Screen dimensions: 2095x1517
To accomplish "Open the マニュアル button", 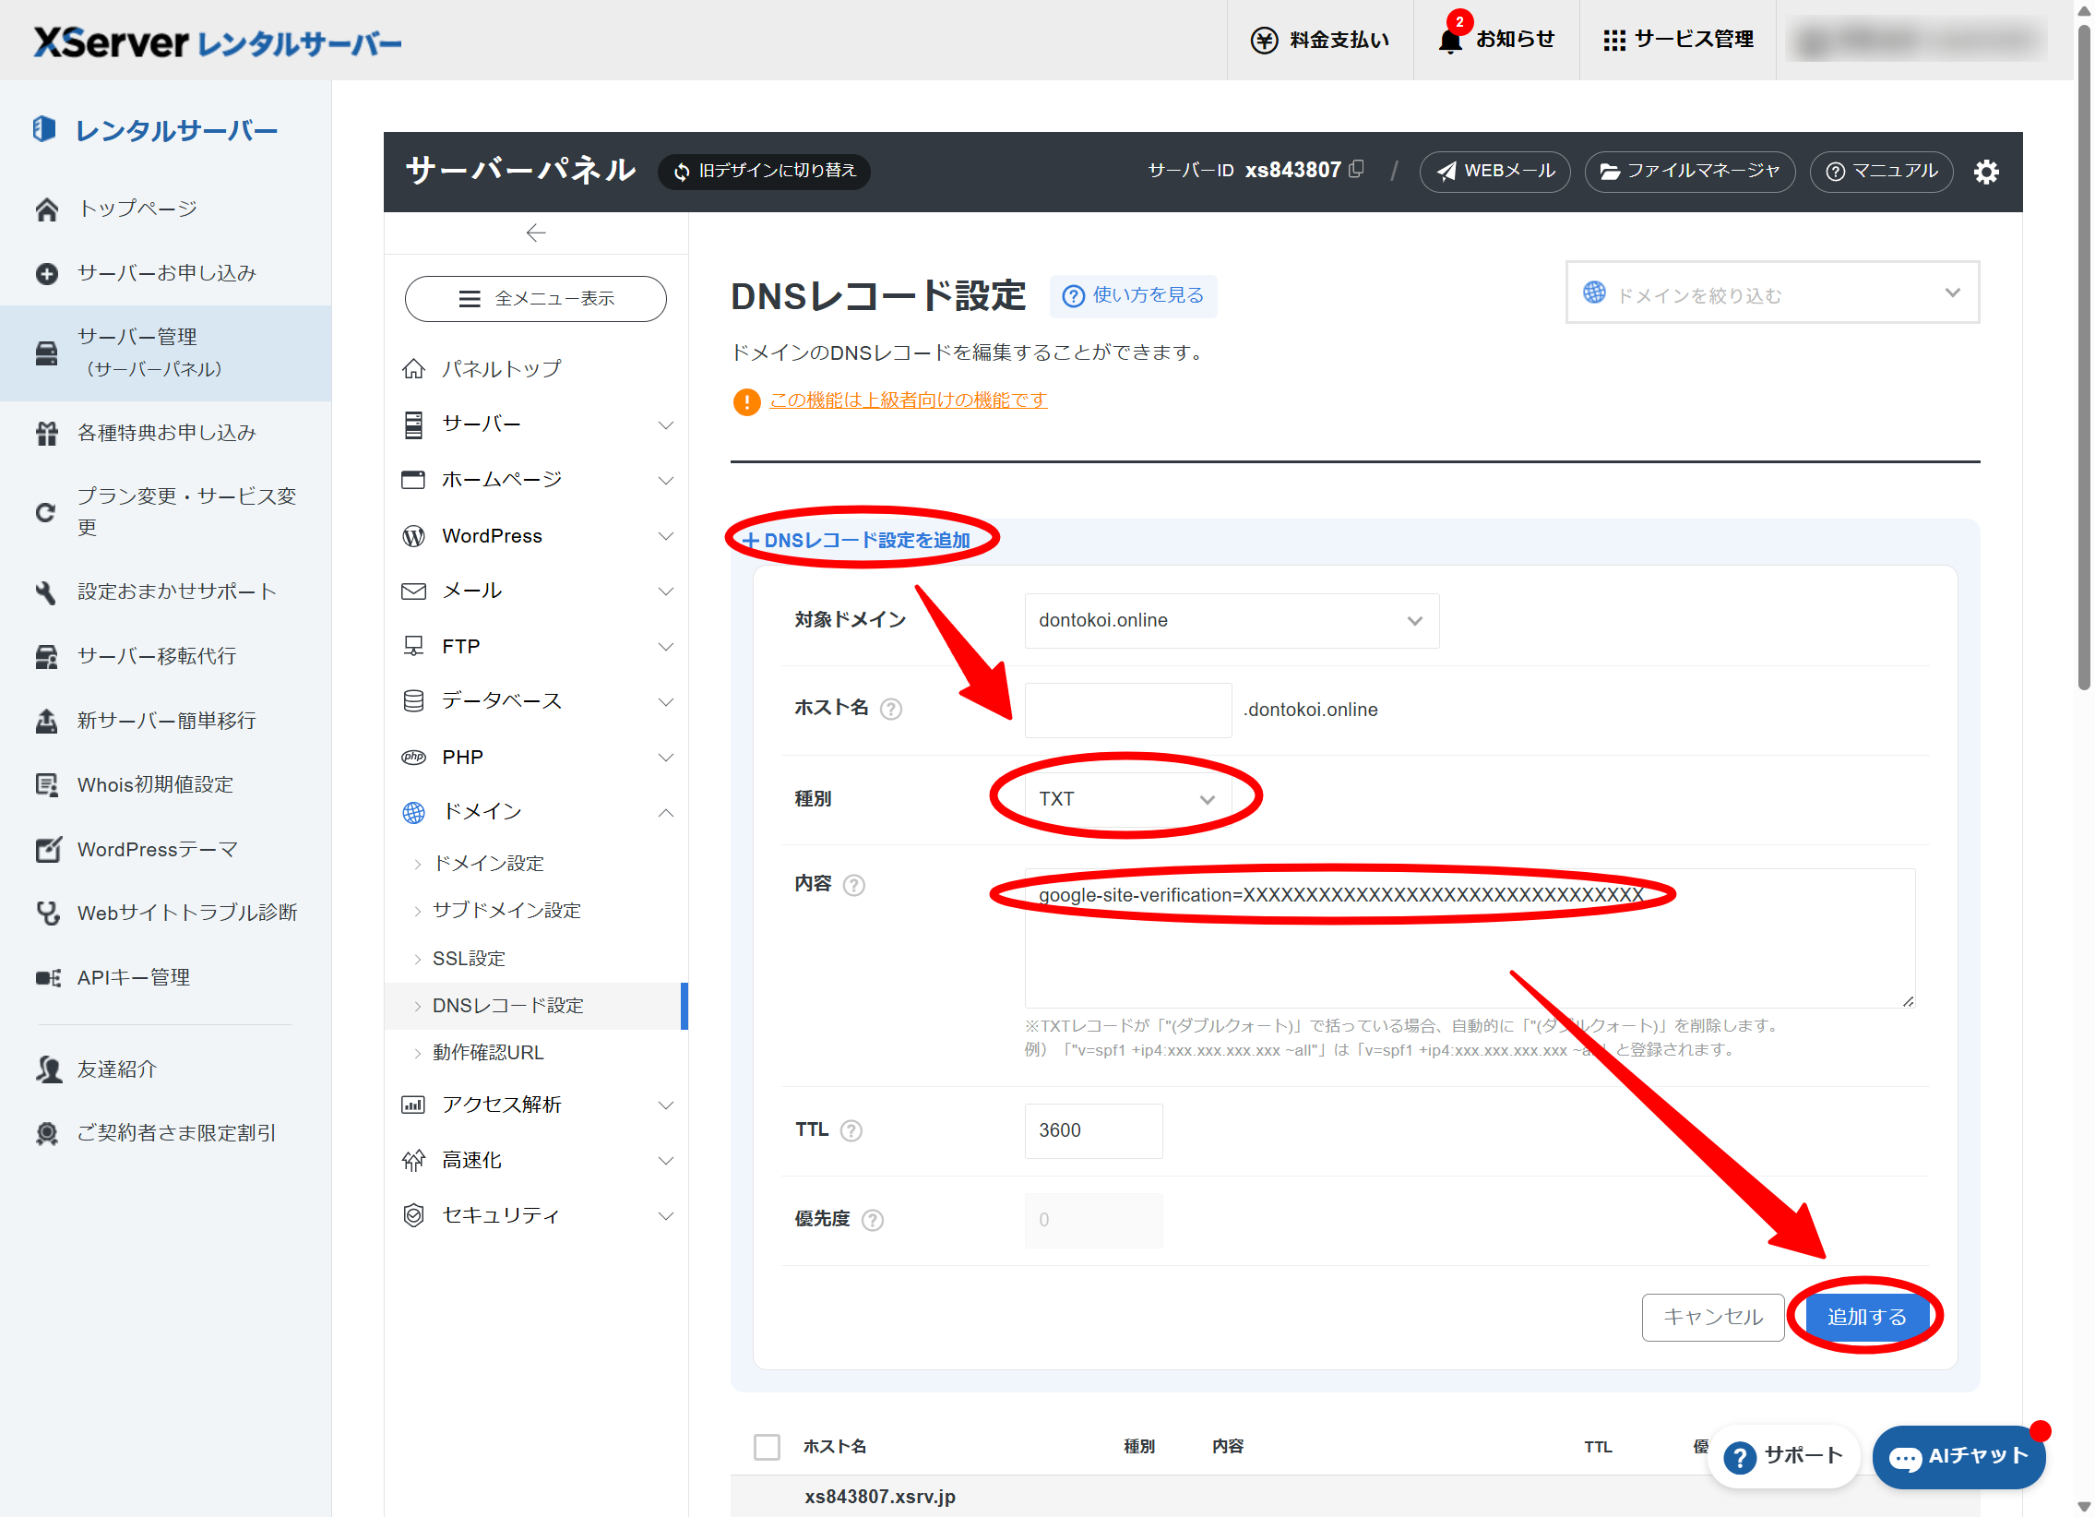I will coord(1881,171).
